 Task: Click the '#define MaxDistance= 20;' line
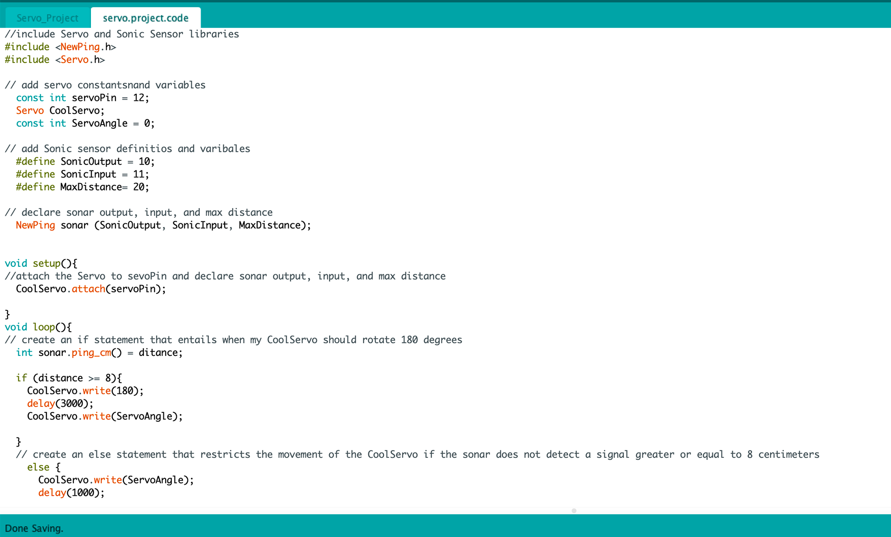click(83, 187)
